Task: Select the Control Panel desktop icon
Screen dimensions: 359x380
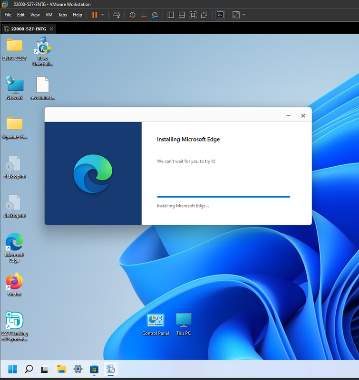Action: (155, 324)
